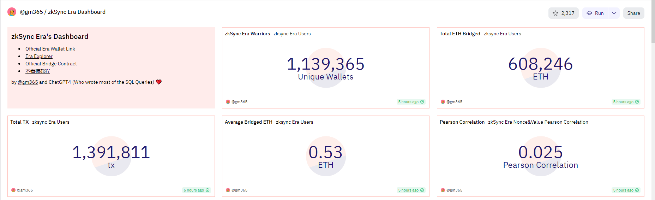Open Total ETH Bridged query title
The image size is (655, 200).
(x=460, y=34)
